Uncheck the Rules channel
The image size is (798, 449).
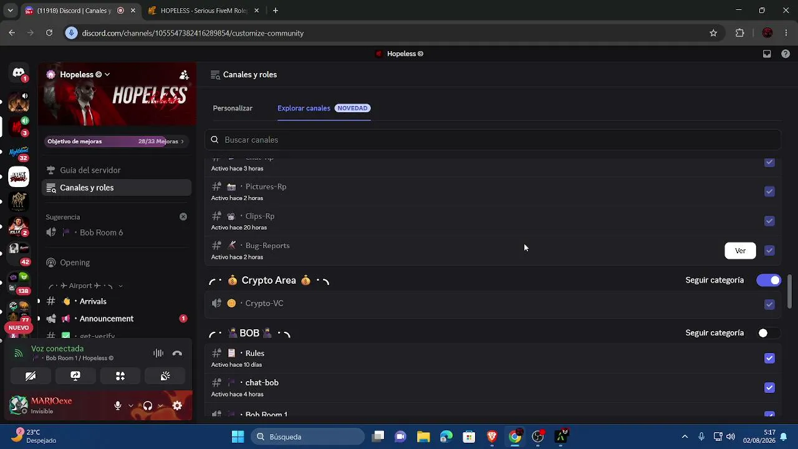(x=769, y=358)
